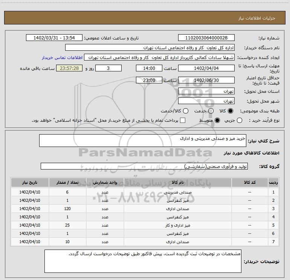The height and width of the screenshot is (280, 290).
Task: Select the صندلی مدیریتی item name in row 1
Action: point(177,192)
